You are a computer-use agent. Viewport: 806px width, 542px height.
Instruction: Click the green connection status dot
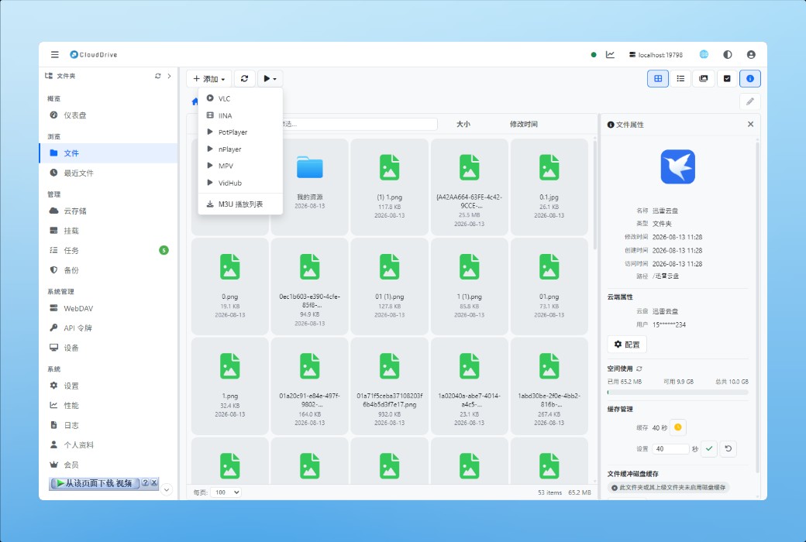594,54
